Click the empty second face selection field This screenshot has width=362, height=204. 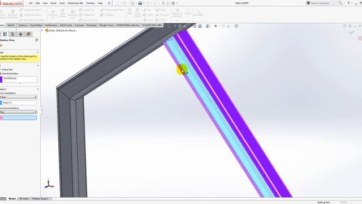coord(19,118)
